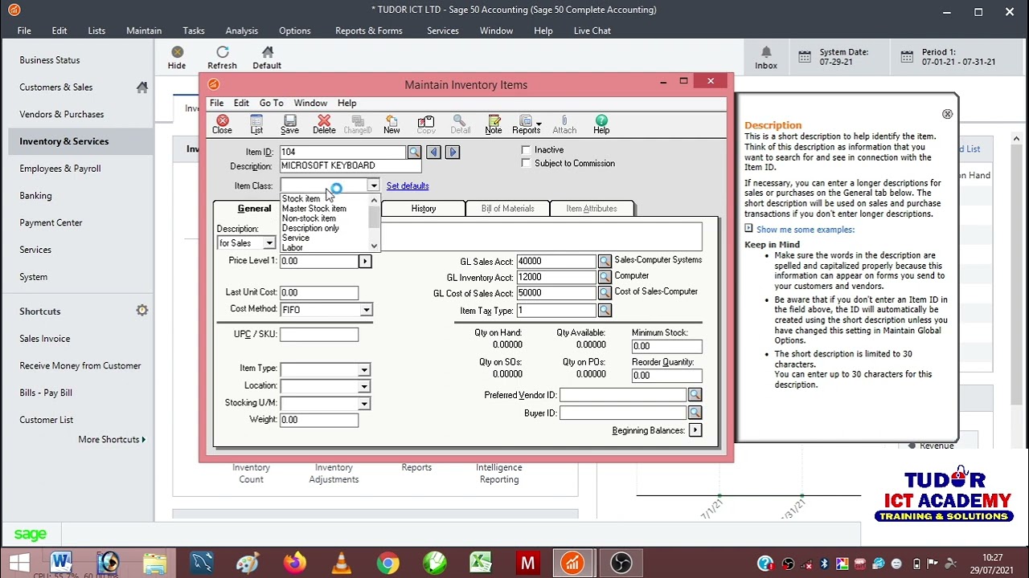Open Buyer ID lookup icon
The image size is (1029, 578).
[695, 413]
